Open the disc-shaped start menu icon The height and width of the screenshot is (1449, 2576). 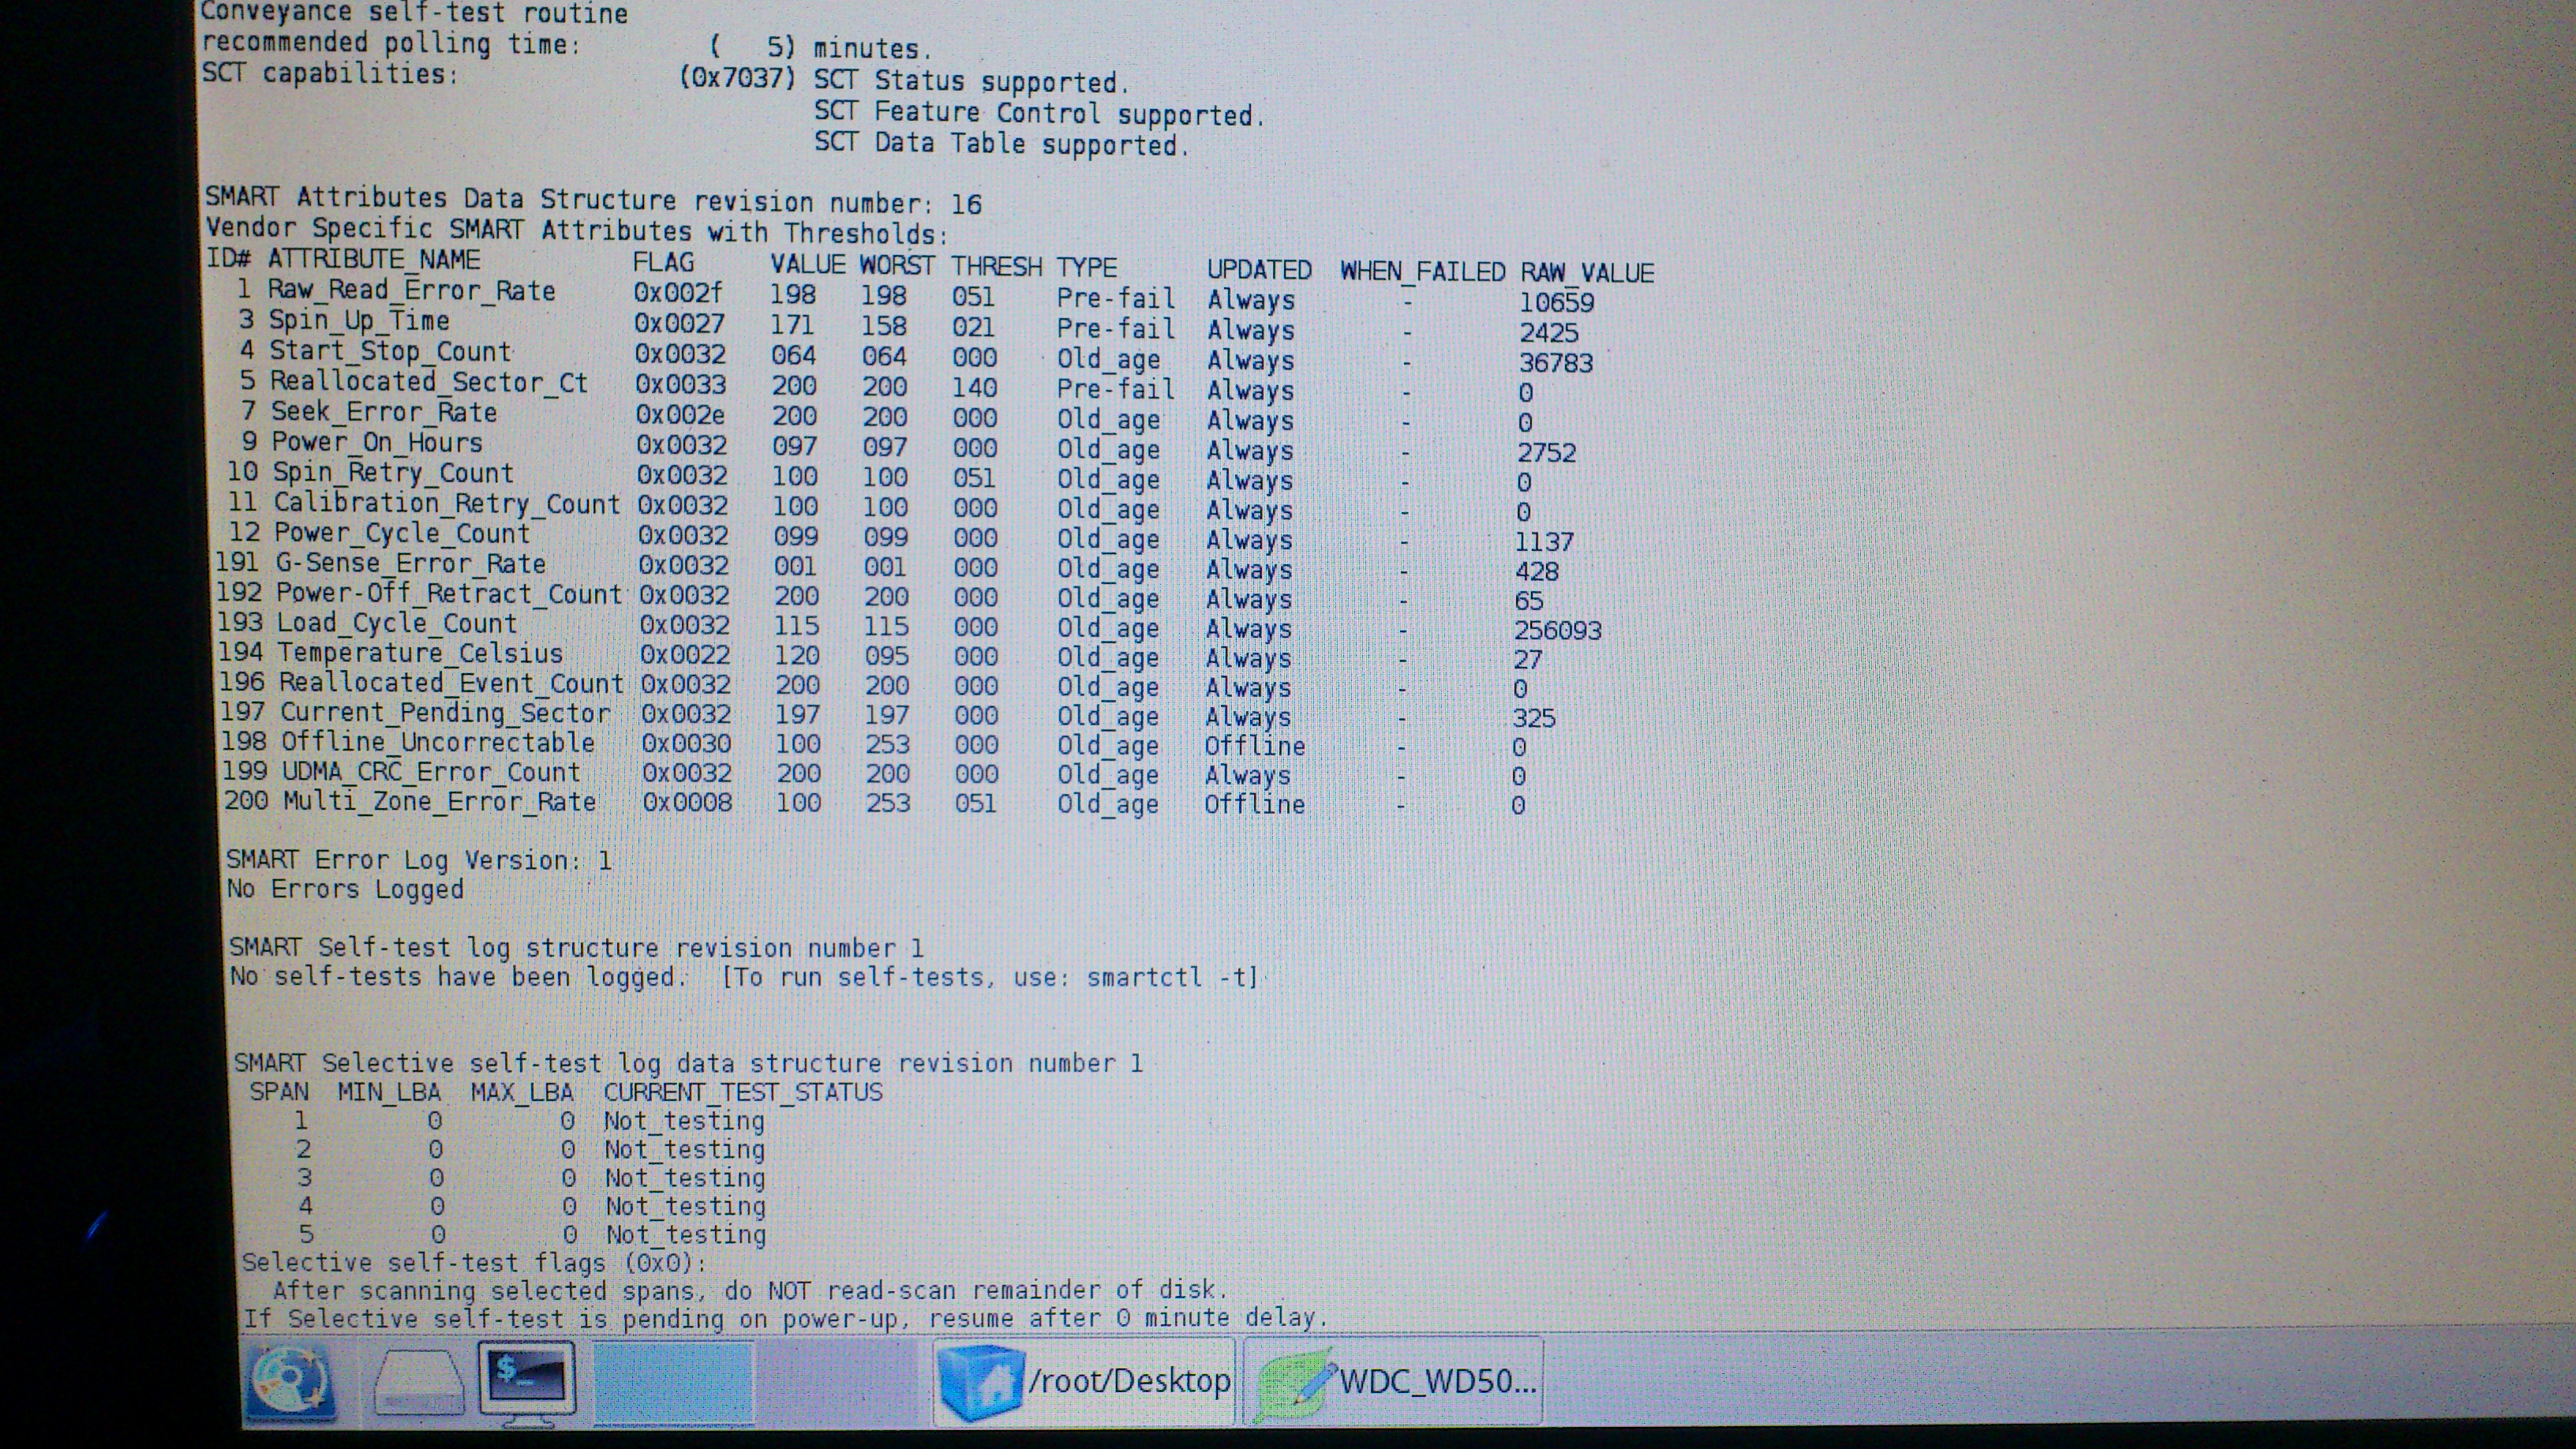[x=289, y=1381]
